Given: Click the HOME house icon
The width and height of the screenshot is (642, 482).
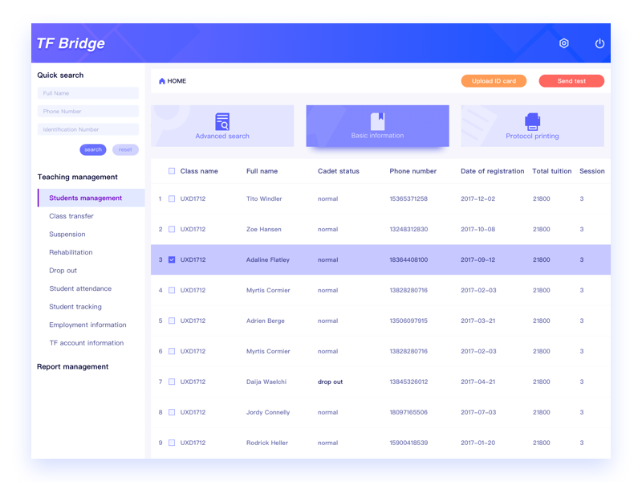Looking at the screenshot, I should [x=162, y=80].
